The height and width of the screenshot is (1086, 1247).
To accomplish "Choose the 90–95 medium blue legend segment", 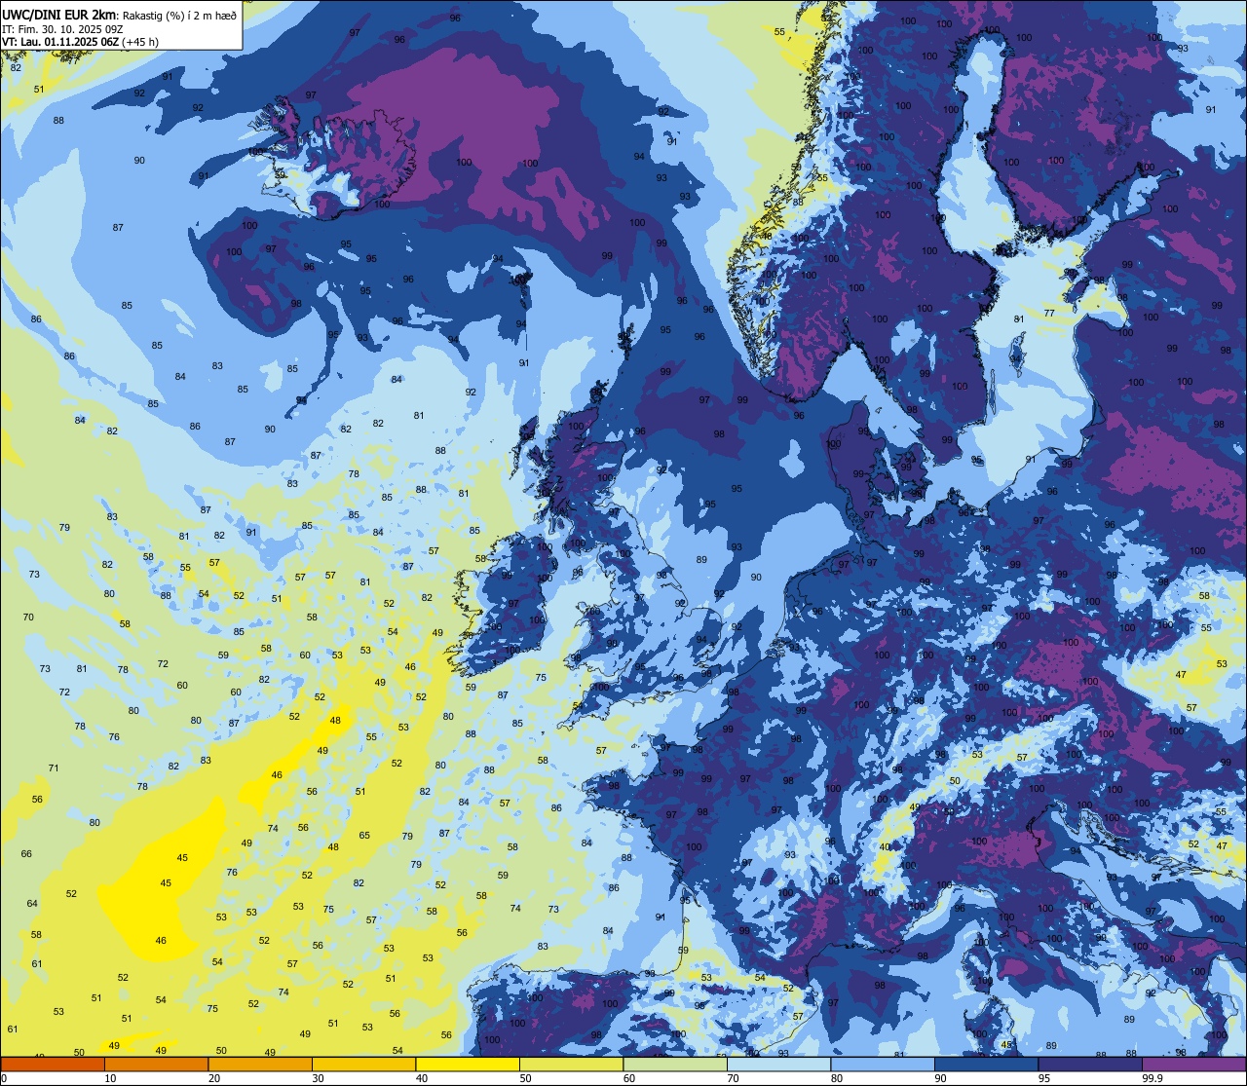I will pos(986,1064).
